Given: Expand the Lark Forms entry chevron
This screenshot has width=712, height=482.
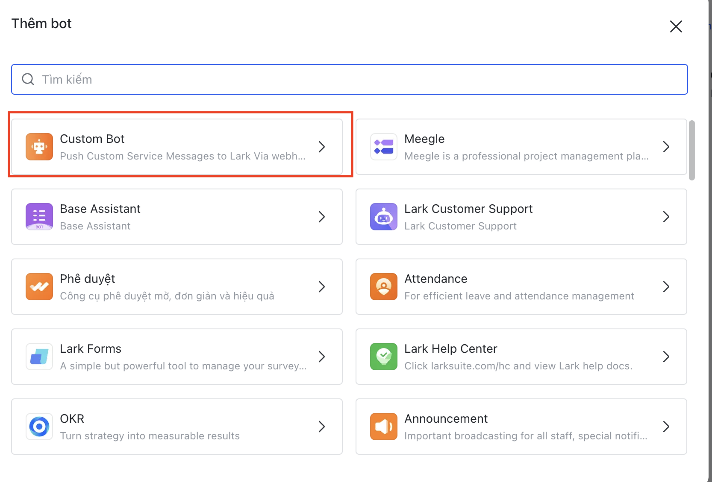Looking at the screenshot, I should click(322, 357).
